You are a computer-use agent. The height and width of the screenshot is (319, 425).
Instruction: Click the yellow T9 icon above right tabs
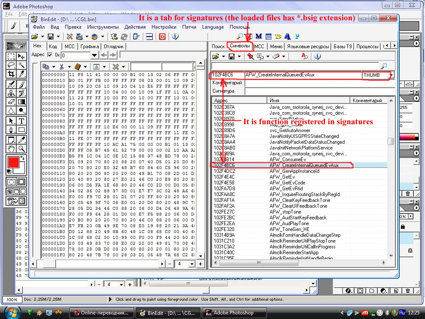pos(278,37)
